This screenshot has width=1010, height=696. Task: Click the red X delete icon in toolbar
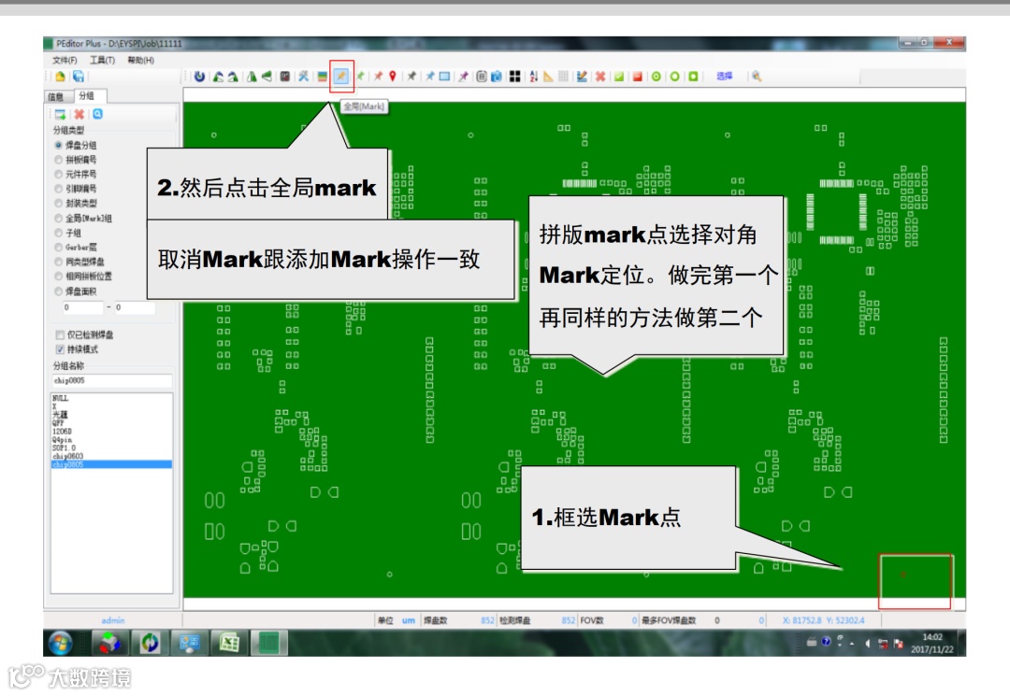pyautogui.click(x=600, y=76)
